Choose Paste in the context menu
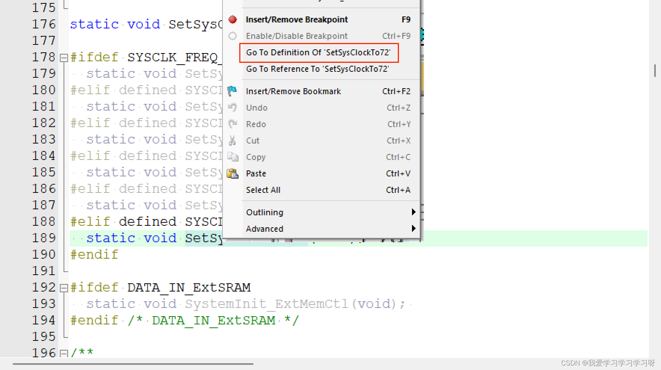This screenshot has height=370, width=661. pyautogui.click(x=322, y=173)
